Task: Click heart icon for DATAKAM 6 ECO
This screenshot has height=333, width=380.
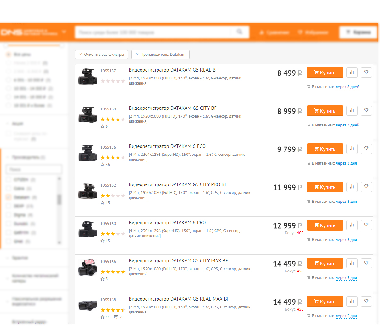Action: pos(366,149)
